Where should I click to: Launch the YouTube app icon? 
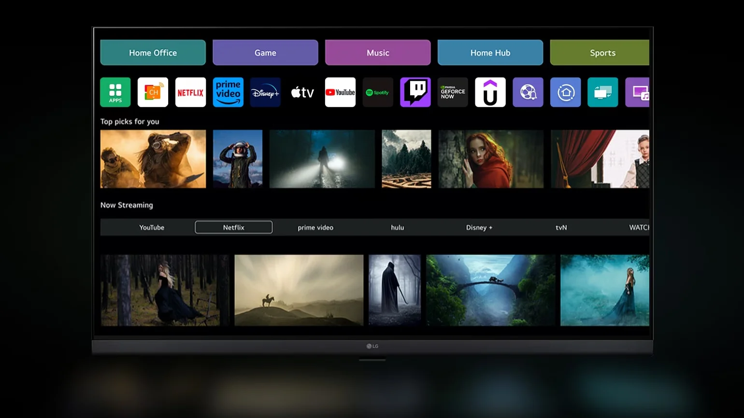pos(340,92)
